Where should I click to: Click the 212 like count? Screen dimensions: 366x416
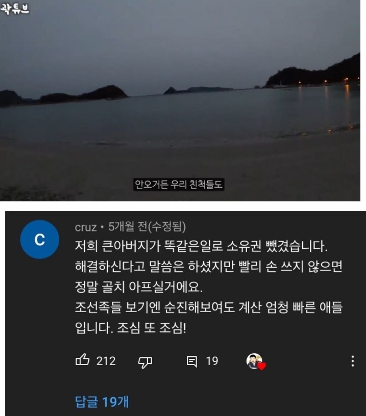click(106, 361)
